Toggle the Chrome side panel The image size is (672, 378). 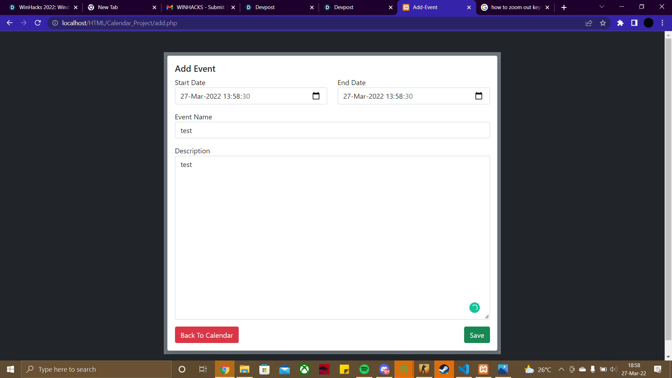(634, 23)
